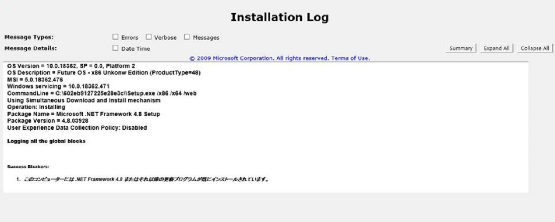This screenshot has width=555, height=222.
Task: Click 'Logging all the global blocks' heading
Action: pyautogui.click(x=46, y=141)
